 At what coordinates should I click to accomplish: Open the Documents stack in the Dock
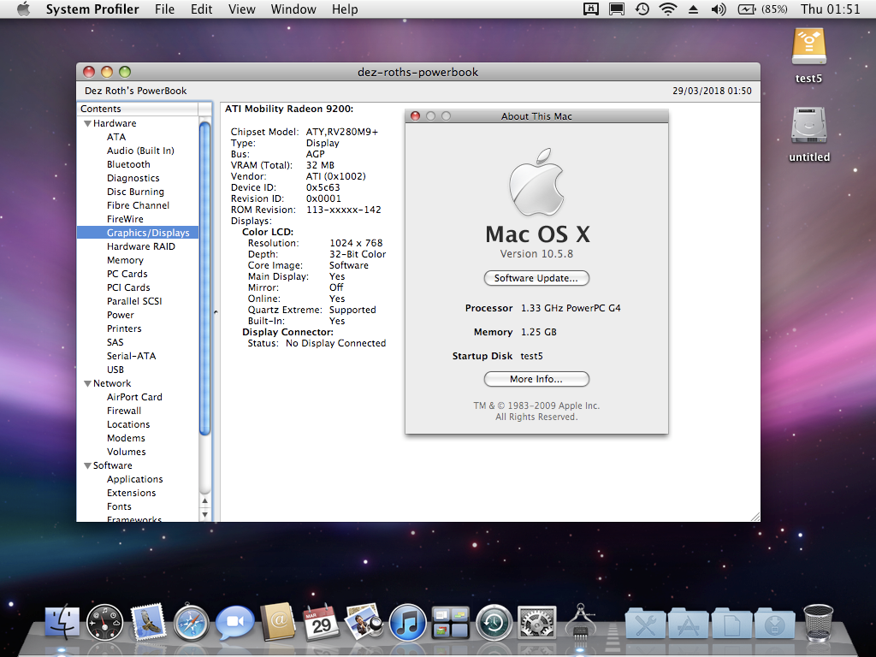point(731,623)
